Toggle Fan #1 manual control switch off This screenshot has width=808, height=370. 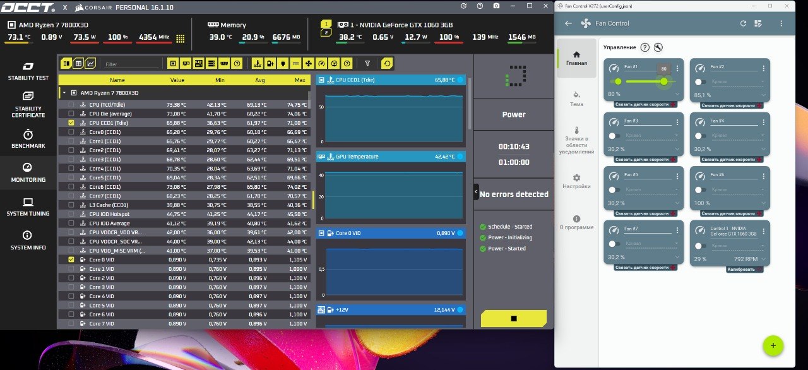pos(615,81)
